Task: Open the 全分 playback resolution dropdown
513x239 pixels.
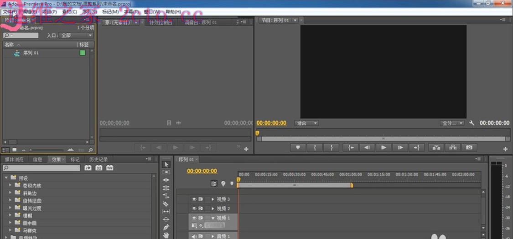Action: (x=452, y=123)
